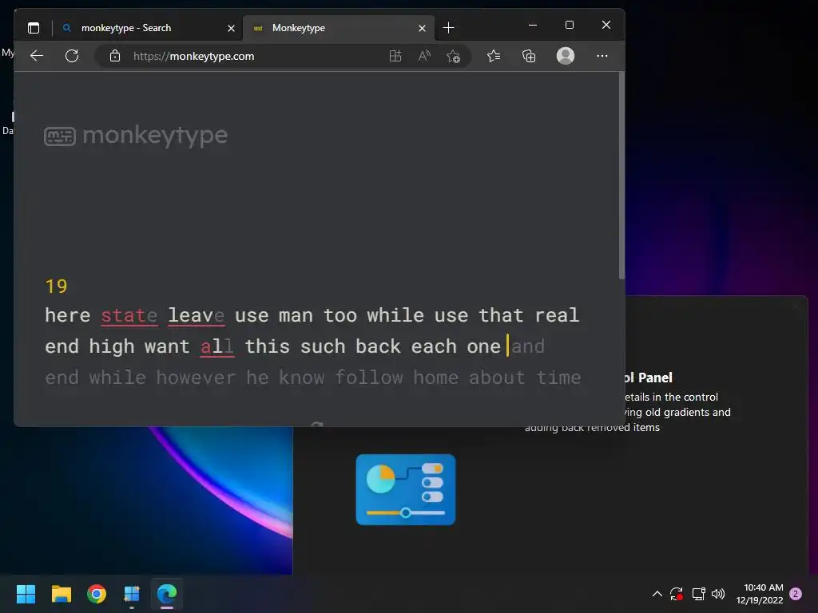818x613 pixels.
Task: Open the Control Panel taskbar app
Action: (132, 594)
